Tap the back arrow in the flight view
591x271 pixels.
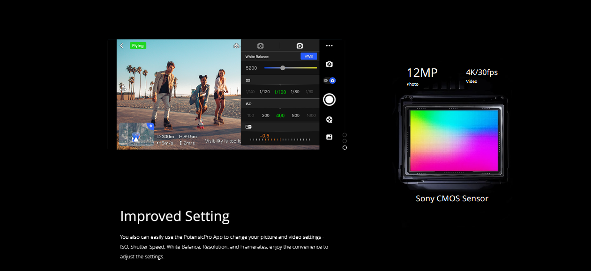122,46
